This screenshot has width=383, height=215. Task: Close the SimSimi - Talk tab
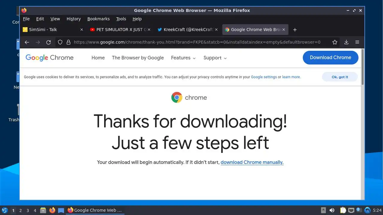pos(81,30)
